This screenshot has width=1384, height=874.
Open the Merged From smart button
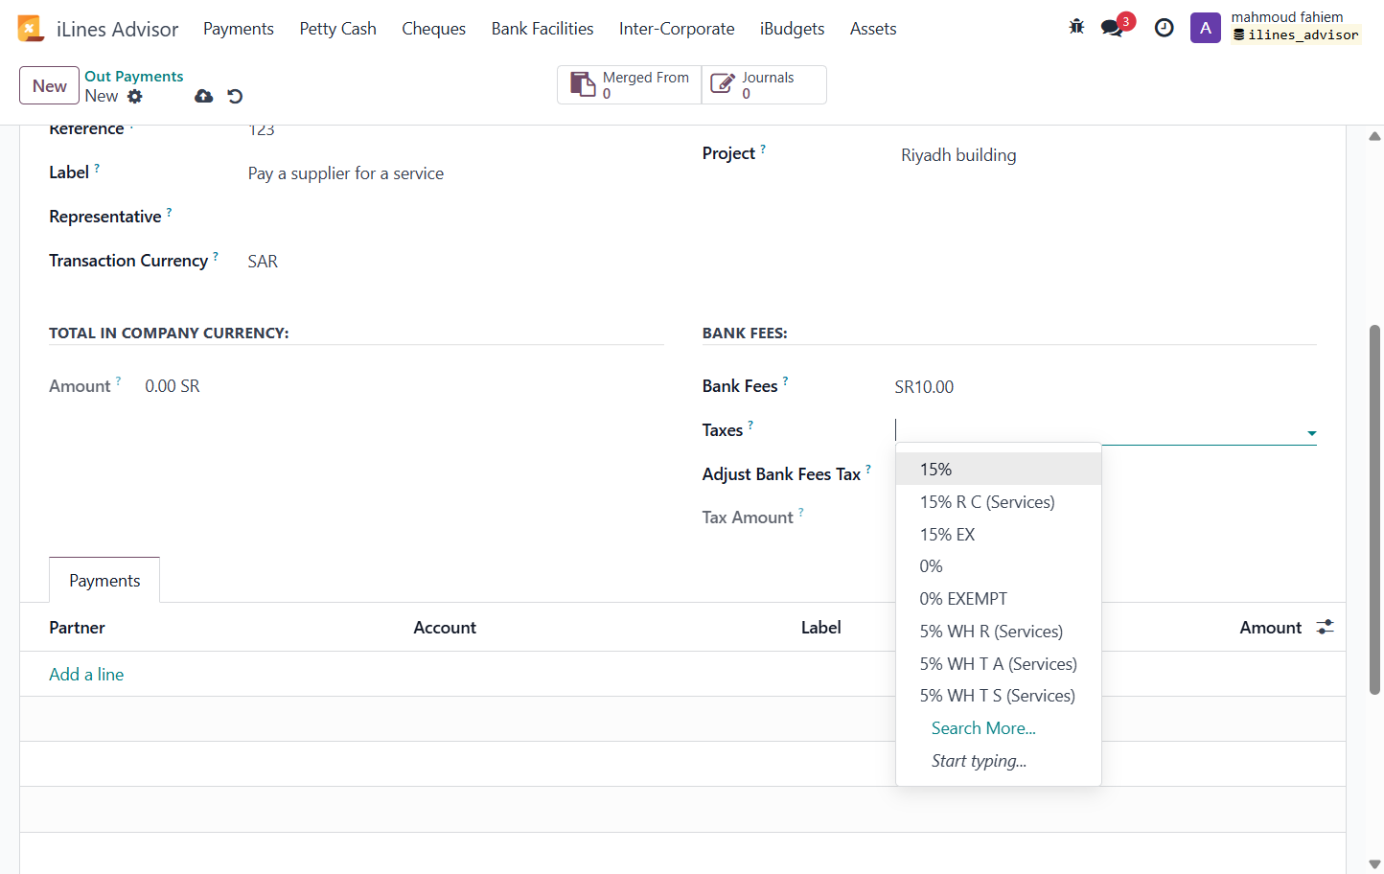click(630, 84)
